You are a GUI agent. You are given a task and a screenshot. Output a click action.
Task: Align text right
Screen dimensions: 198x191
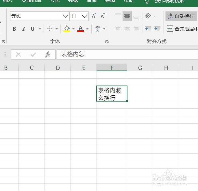click(x=136, y=29)
